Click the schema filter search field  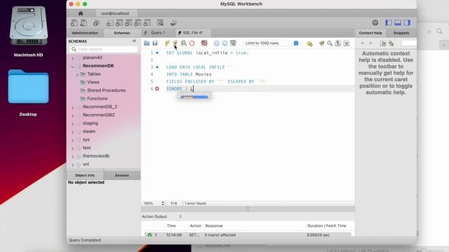point(103,49)
